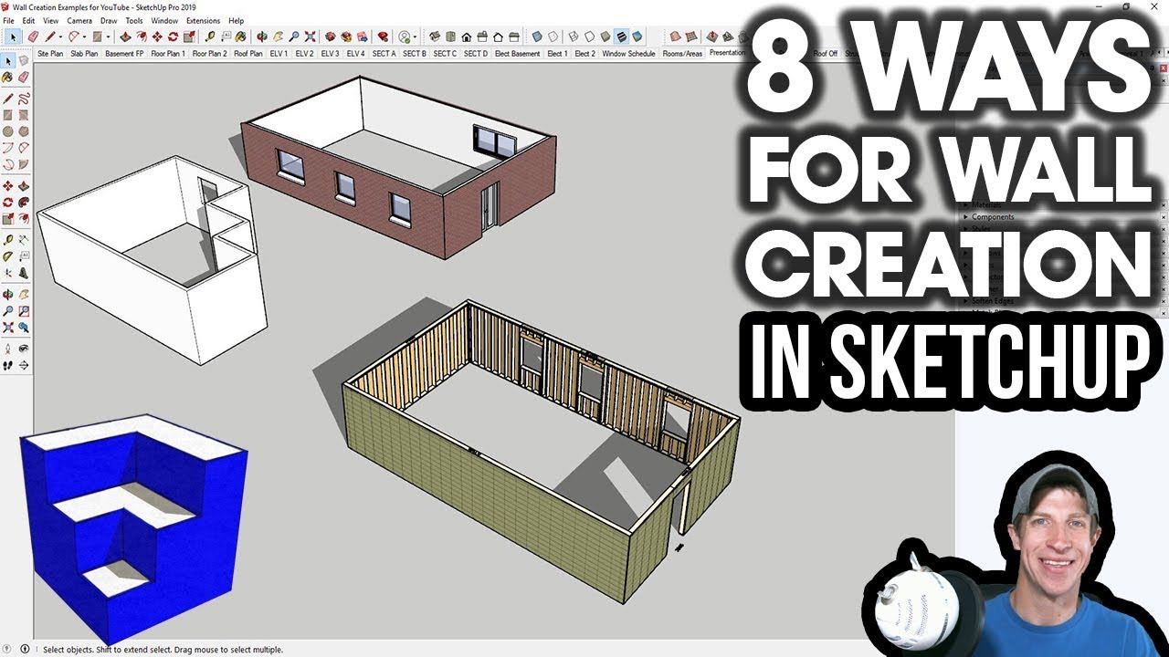This screenshot has height=657, width=1169.
Task: Activate Orbit tool in top toolbar
Action: click(x=262, y=36)
